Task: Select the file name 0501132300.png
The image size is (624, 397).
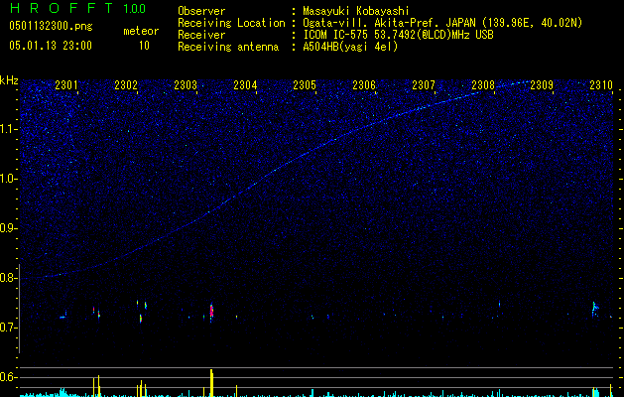Action: 51,26
